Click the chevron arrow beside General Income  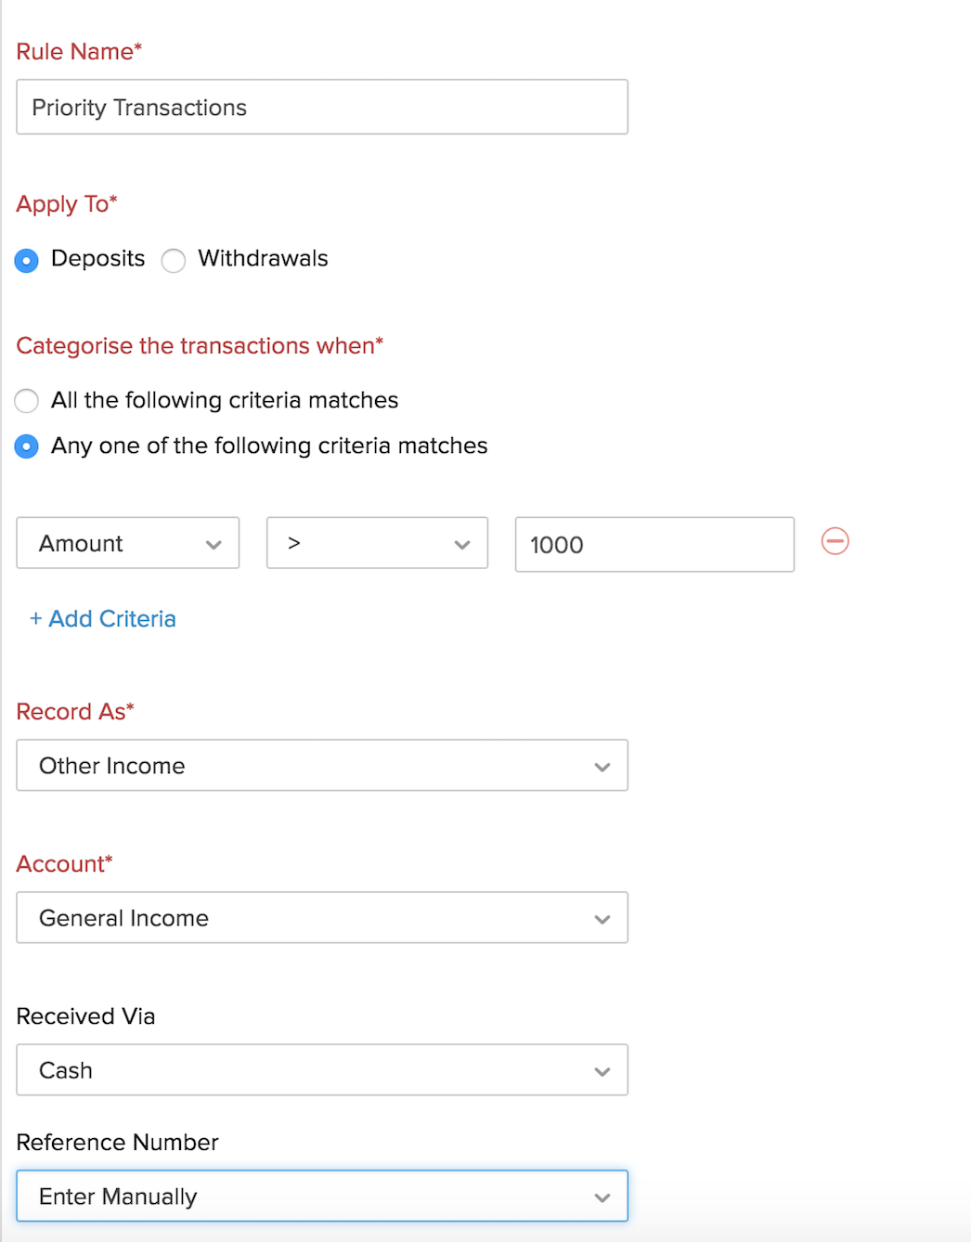pyautogui.click(x=602, y=919)
